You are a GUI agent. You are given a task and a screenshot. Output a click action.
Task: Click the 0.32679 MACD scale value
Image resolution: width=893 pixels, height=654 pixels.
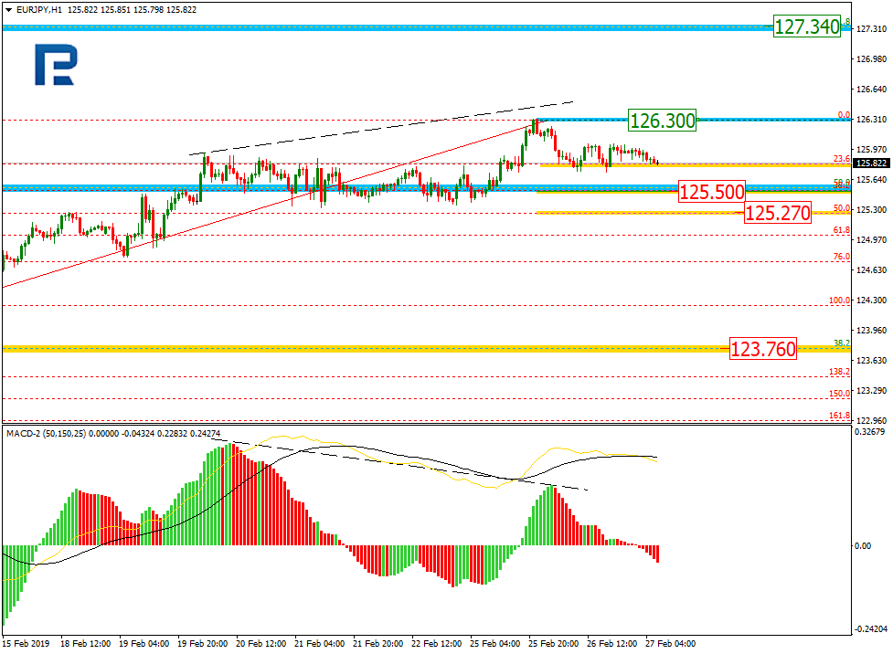870,432
